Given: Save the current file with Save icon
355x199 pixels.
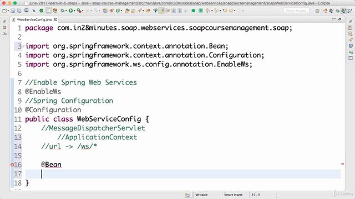Looking at the screenshot, I should pos(13,11).
